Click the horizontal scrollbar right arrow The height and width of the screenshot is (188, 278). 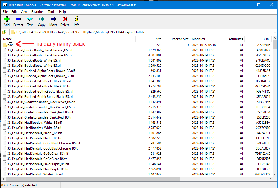(x=270, y=179)
